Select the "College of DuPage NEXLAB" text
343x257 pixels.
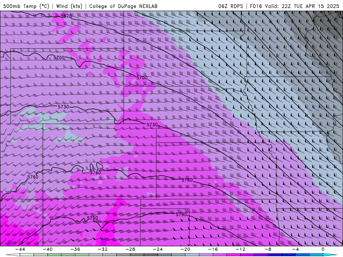(x=123, y=6)
